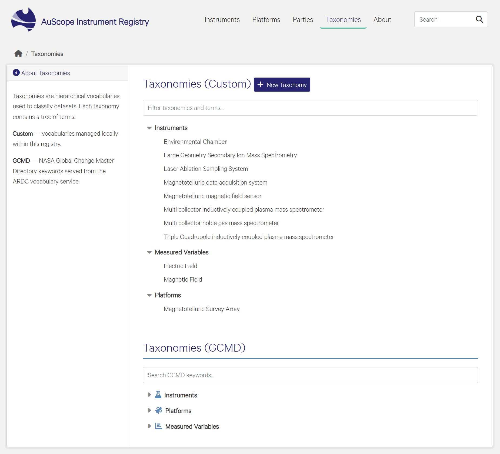Select Triple Quadrupole inductively coupled plasma term
The width and height of the screenshot is (500, 454).
click(249, 237)
